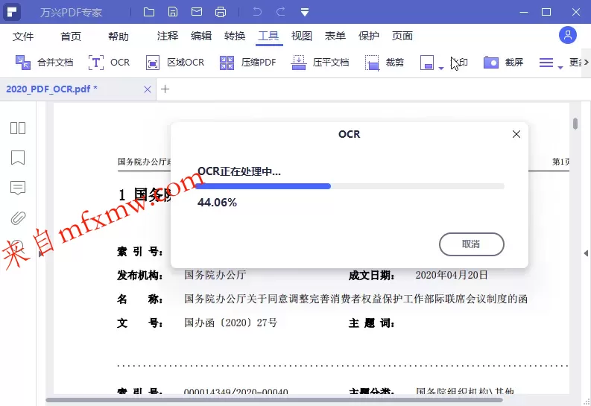Select the 裁剪 crop tool
Screen dimensions: 591x406
[385, 62]
